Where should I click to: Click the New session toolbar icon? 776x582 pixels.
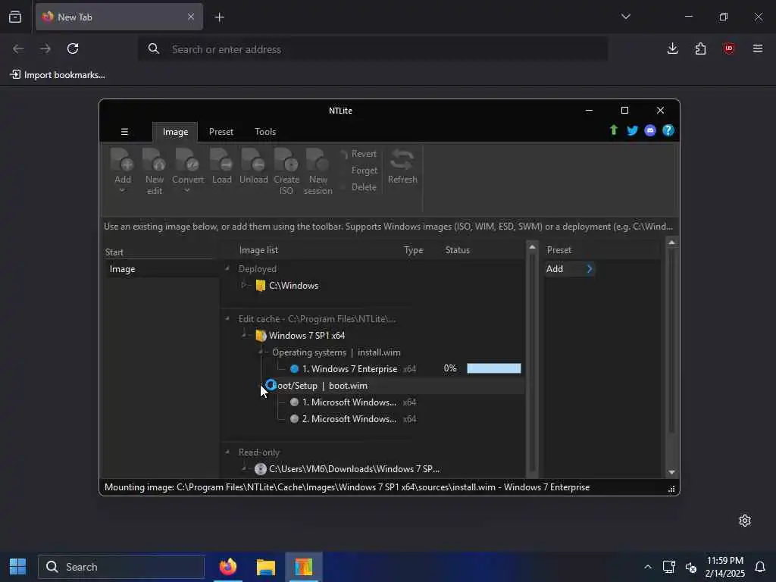click(x=318, y=161)
